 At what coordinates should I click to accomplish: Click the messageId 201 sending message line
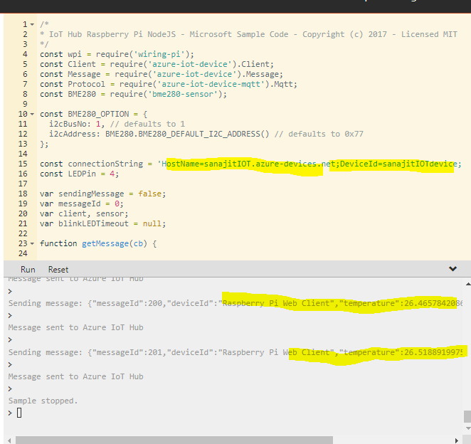coord(235,352)
